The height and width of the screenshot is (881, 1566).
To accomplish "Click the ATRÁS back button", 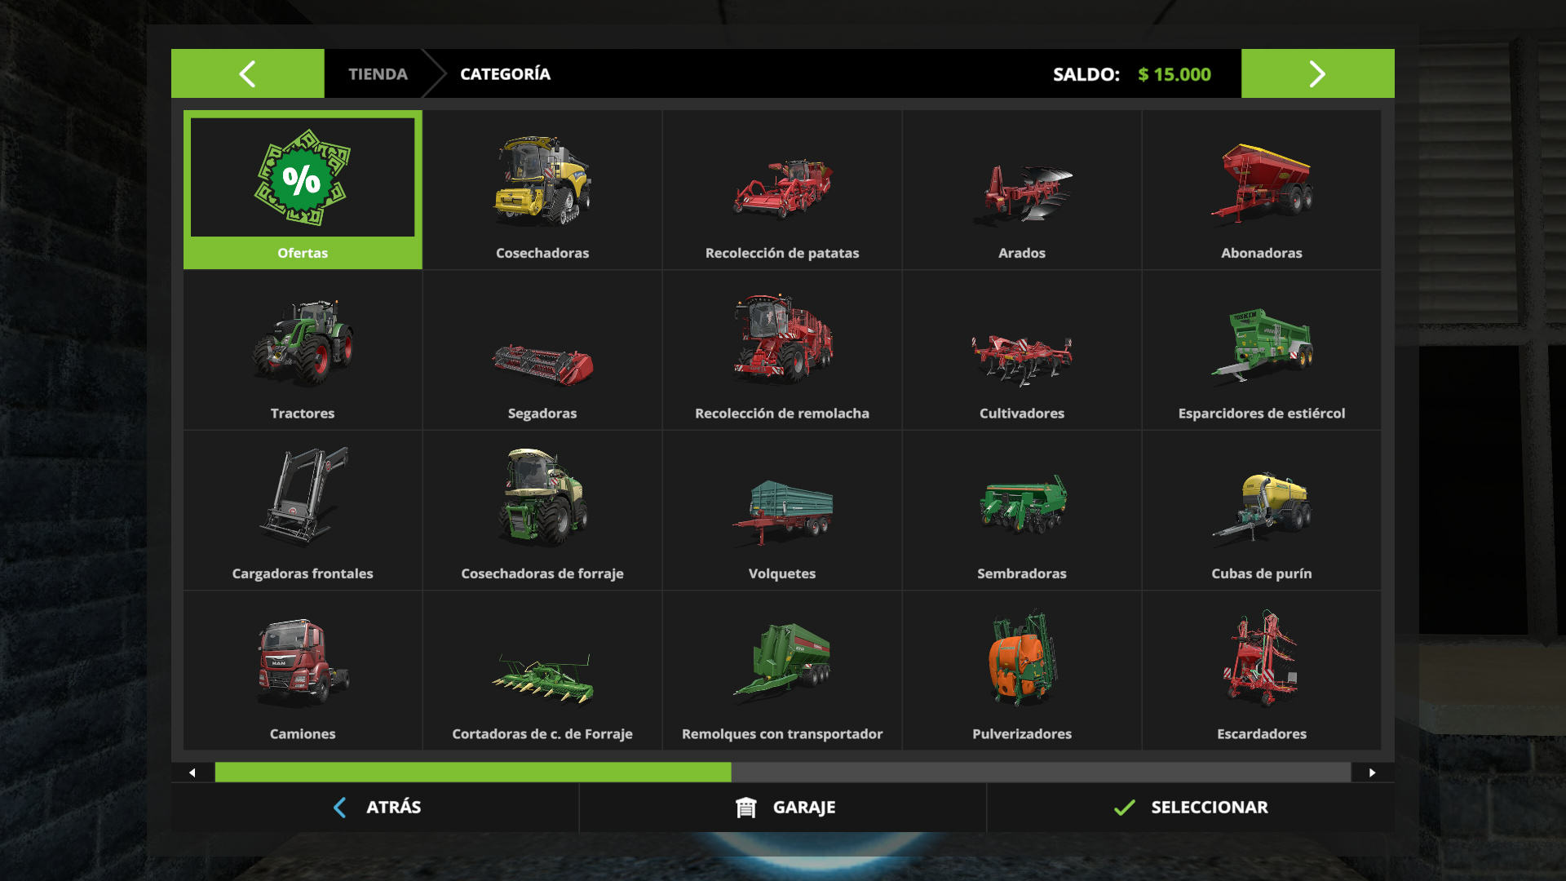I will point(375,808).
